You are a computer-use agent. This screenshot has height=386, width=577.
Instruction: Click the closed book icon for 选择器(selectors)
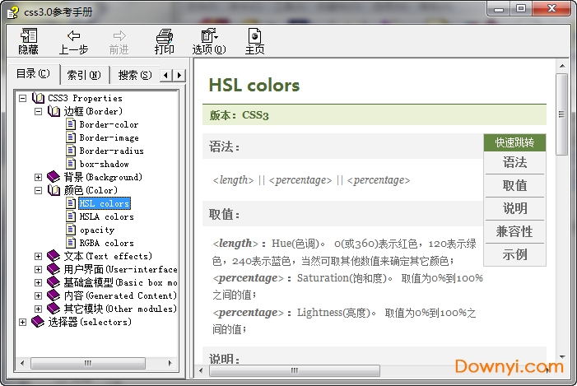(38, 322)
